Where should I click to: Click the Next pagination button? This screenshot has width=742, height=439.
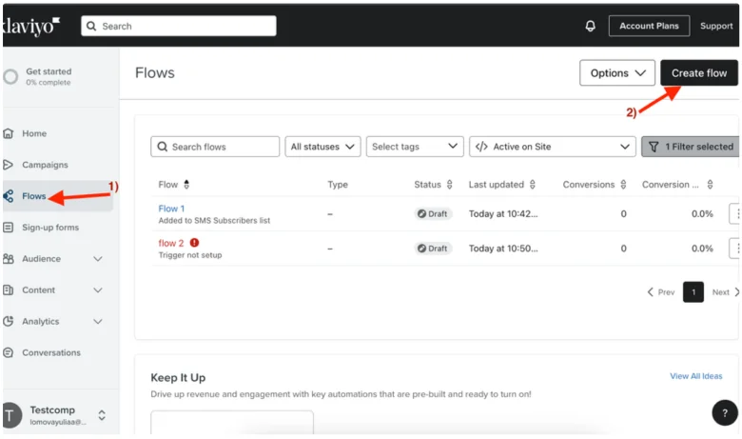726,292
